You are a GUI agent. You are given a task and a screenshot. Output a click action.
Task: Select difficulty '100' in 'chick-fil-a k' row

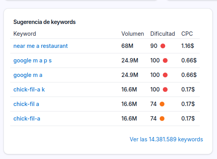(x=155, y=90)
